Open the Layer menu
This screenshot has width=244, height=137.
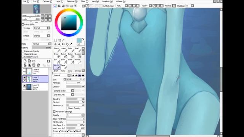[59, 2]
